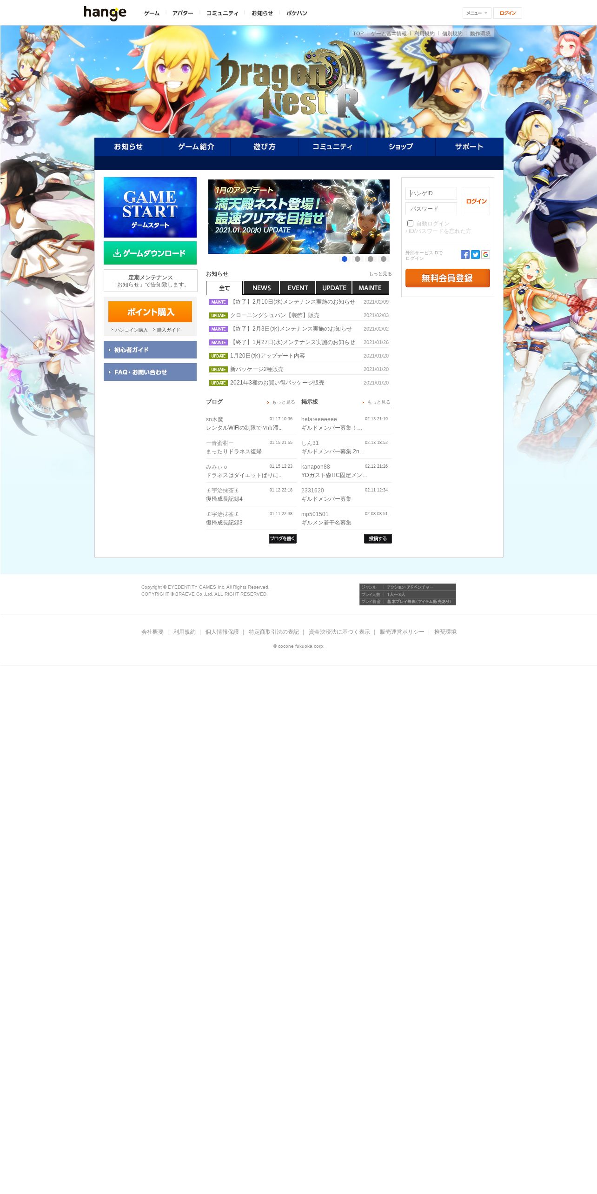This screenshot has width=597, height=1194.
Task: Switch to the 全て news tab
Action: pos(224,288)
